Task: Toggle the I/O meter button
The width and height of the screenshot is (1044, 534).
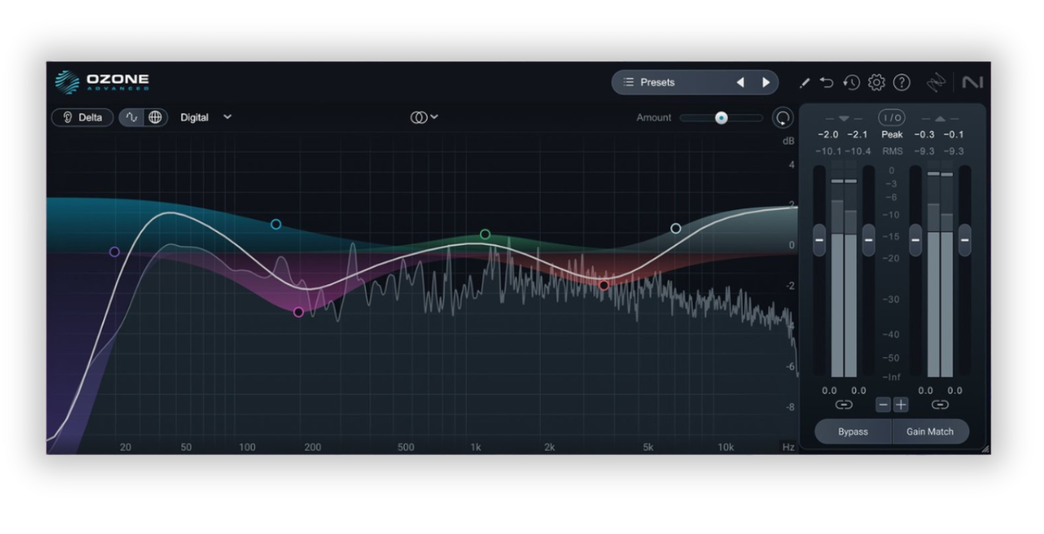Action: [x=892, y=118]
